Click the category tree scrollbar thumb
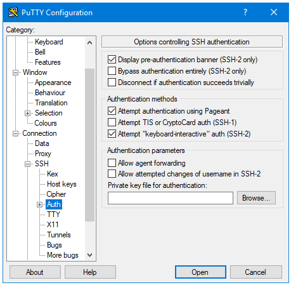 pyautogui.click(x=89, y=145)
